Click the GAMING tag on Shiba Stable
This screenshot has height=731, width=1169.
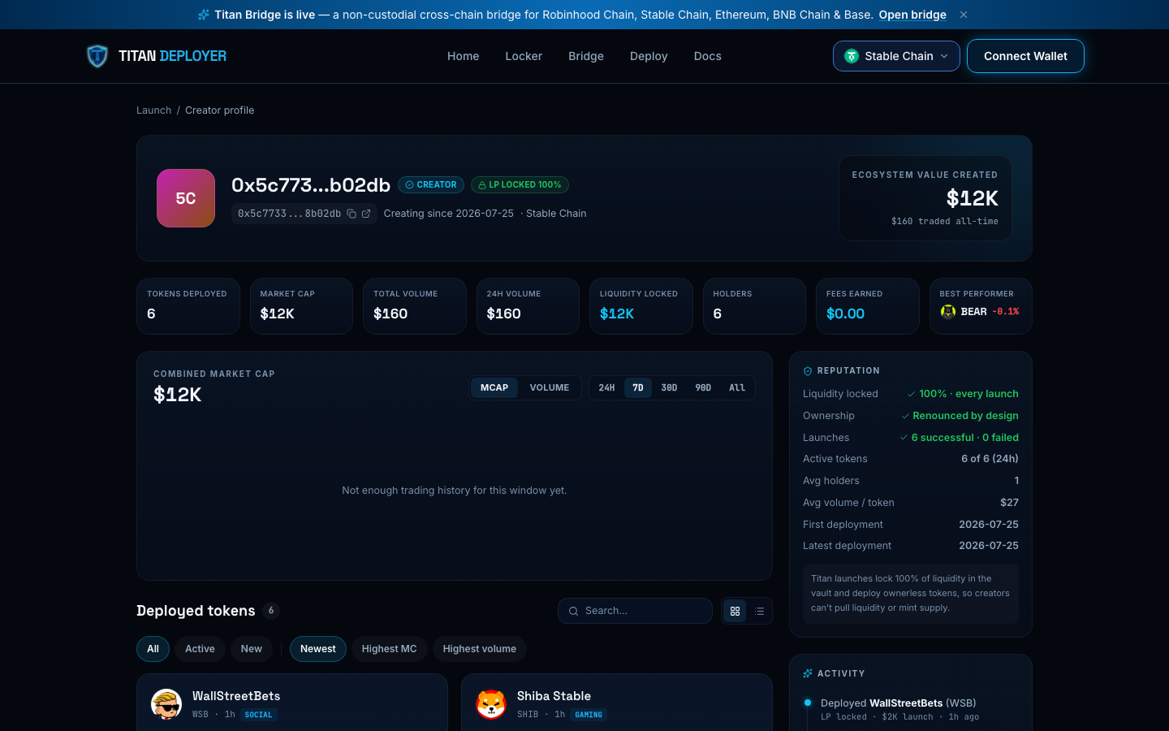point(589,715)
